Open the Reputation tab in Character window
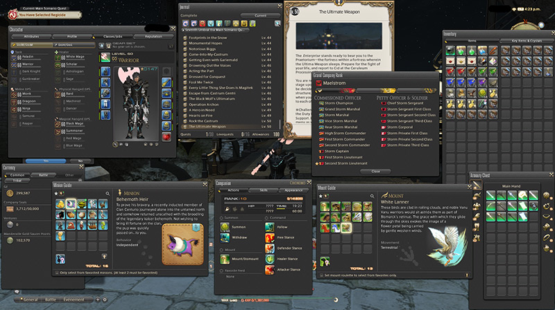 tap(153, 37)
